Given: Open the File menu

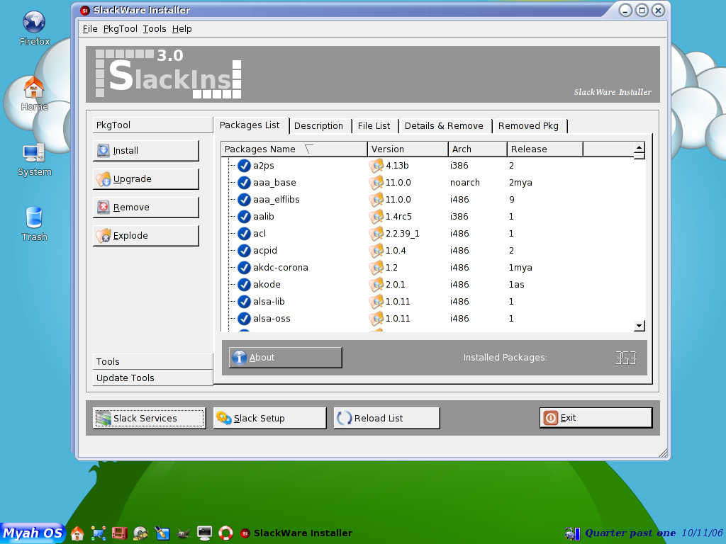Looking at the screenshot, I should 90,28.
